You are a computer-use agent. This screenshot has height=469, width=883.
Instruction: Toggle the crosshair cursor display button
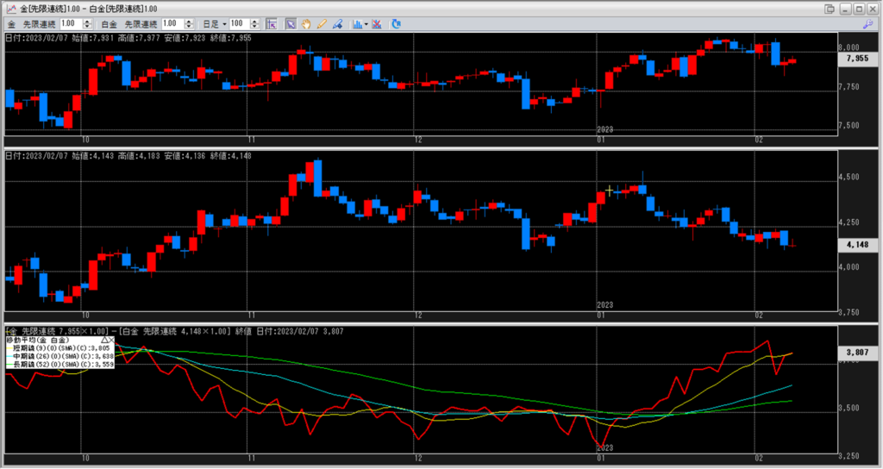point(271,23)
